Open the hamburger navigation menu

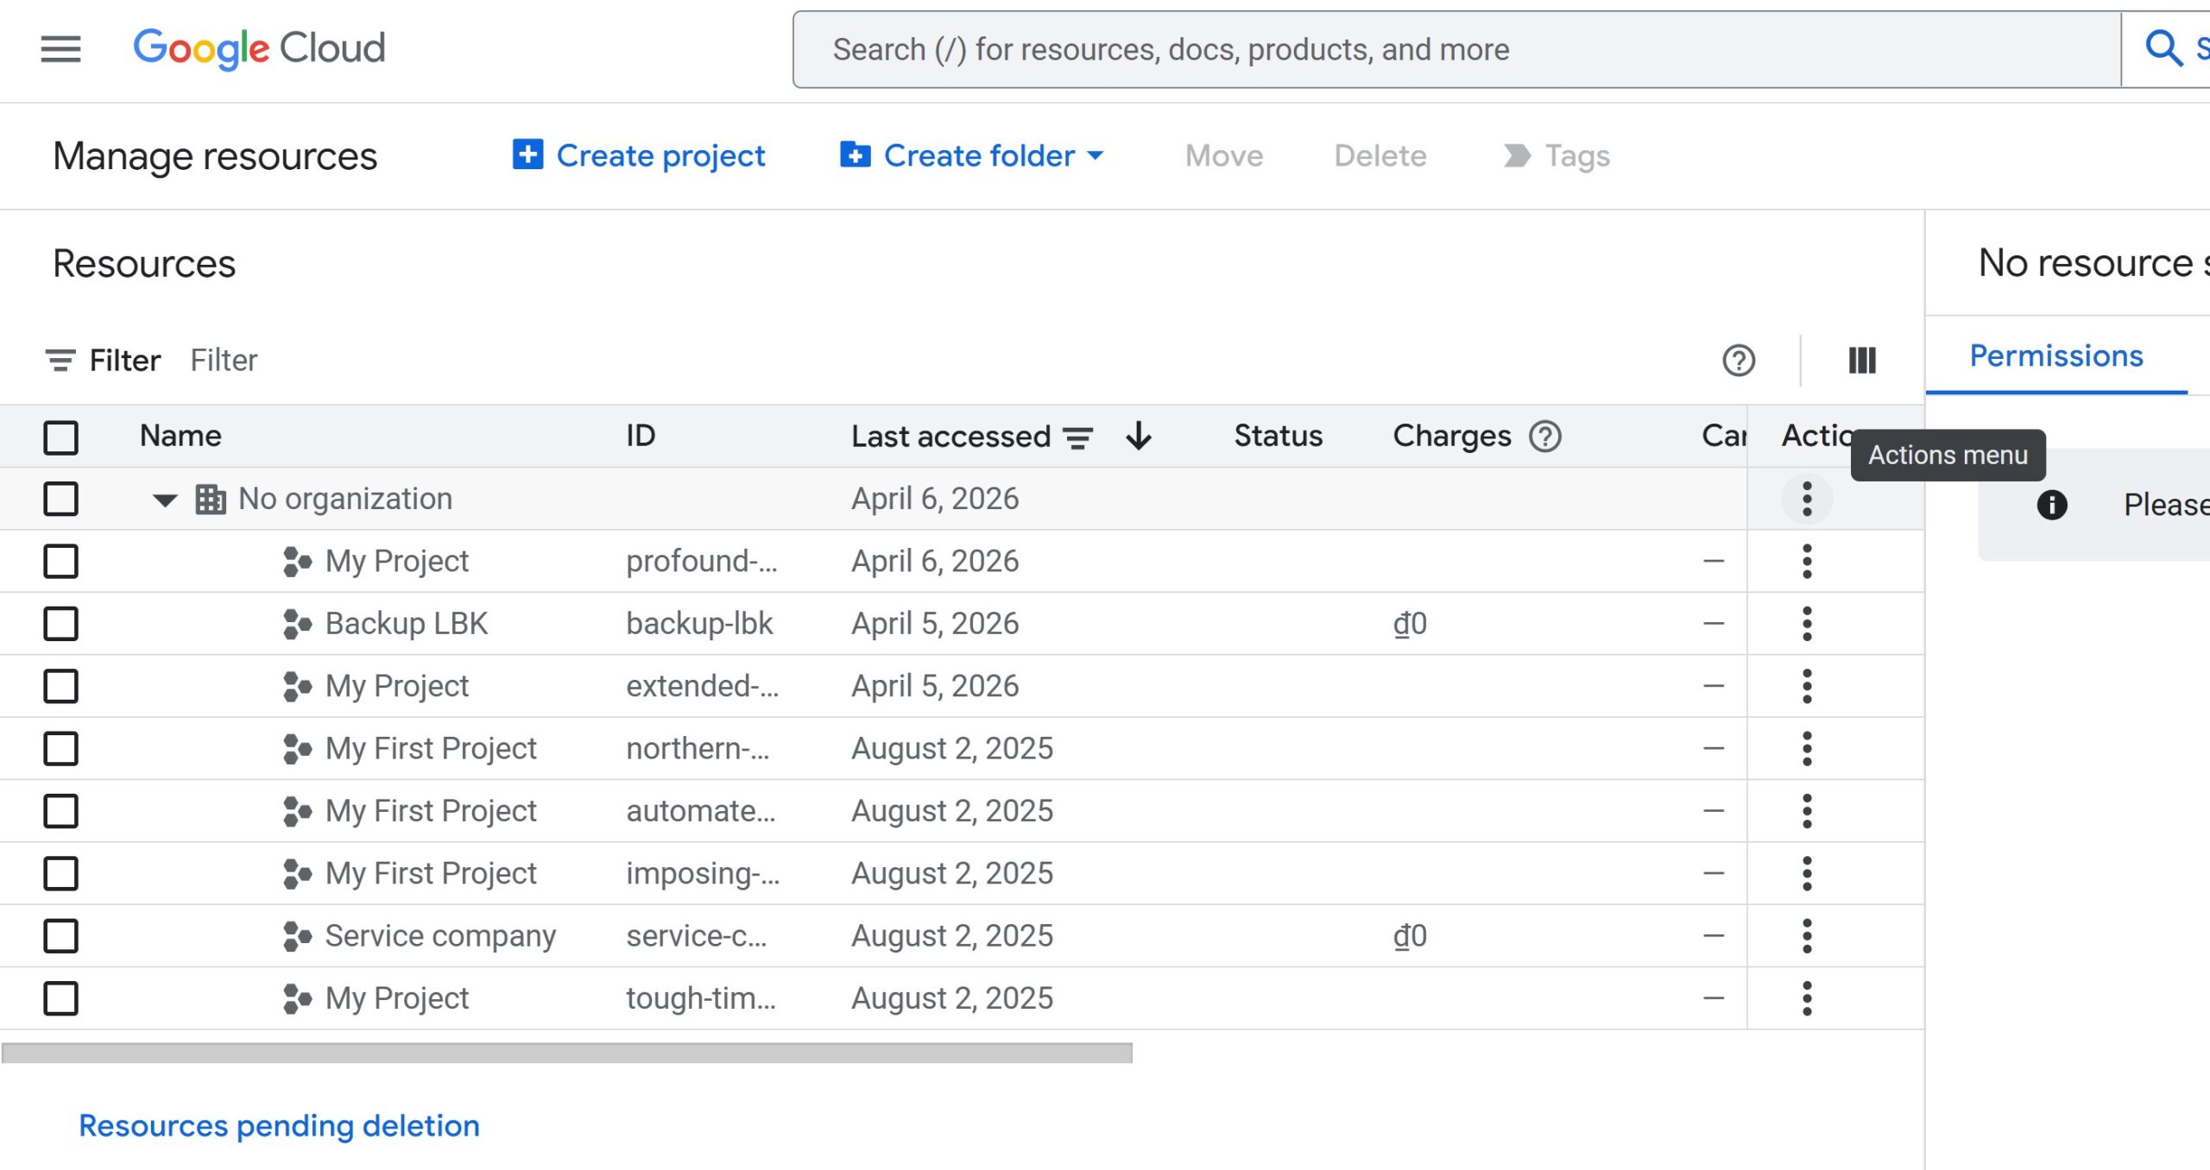point(60,48)
